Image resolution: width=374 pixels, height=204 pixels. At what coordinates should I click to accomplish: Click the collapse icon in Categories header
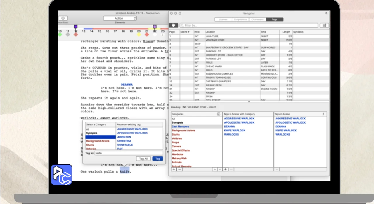coord(219,114)
